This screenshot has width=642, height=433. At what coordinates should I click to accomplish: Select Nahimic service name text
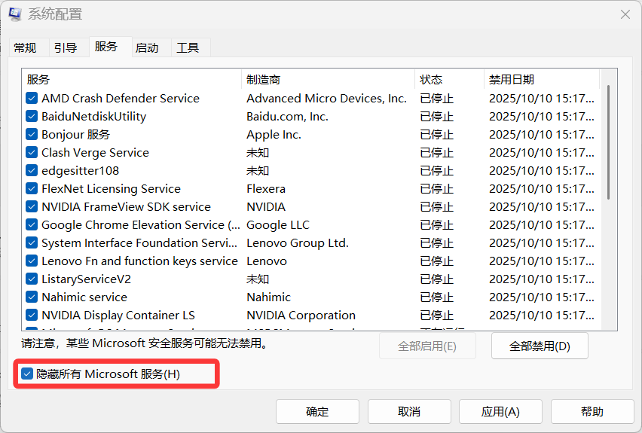(84, 297)
